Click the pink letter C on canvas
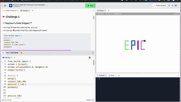Viewport: 181px width, 102px height. point(143,45)
